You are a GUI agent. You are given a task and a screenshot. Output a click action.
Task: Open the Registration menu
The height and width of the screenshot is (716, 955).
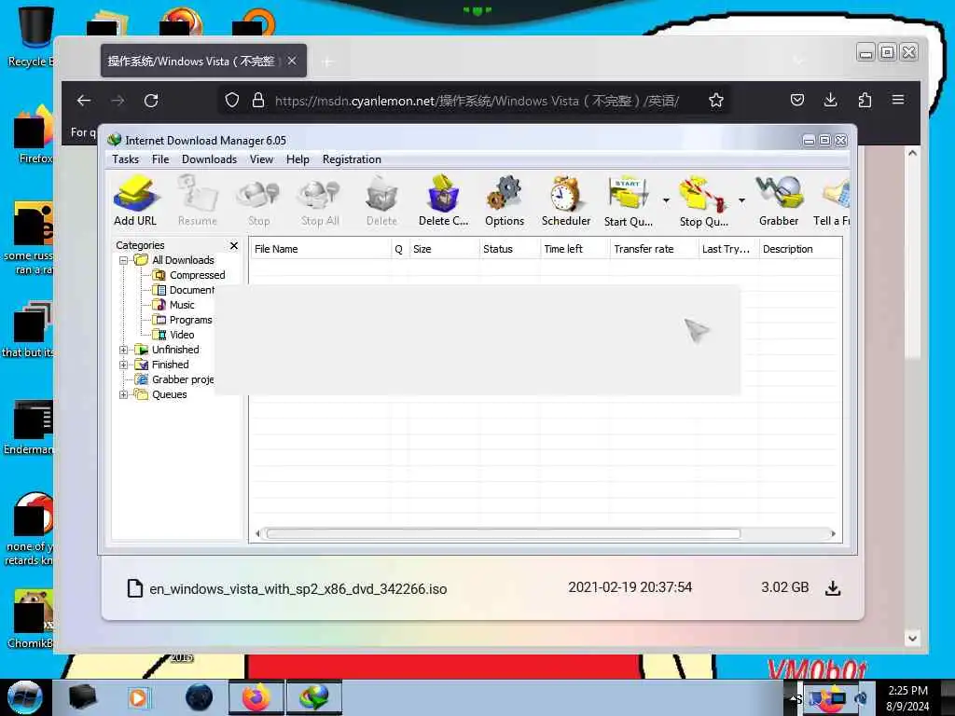point(352,159)
